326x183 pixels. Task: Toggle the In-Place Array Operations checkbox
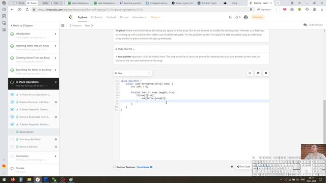coord(12,95)
